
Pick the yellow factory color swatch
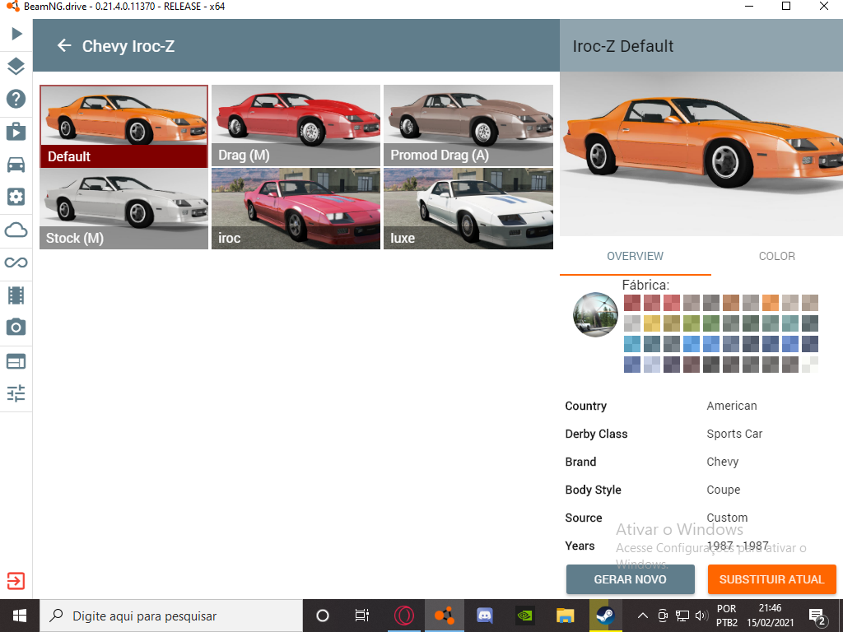(x=652, y=323)
